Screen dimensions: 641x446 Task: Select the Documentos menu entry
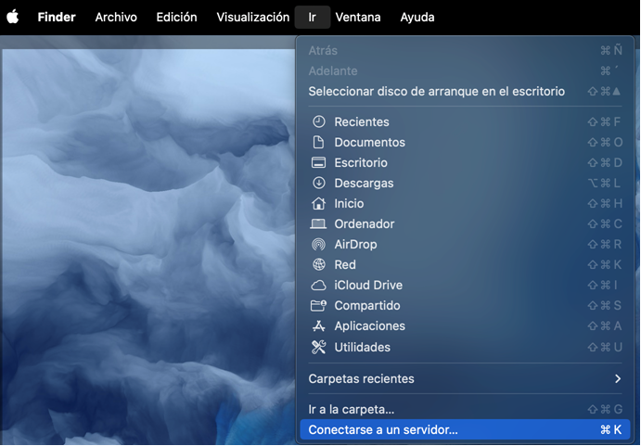(x=466, y=142)
